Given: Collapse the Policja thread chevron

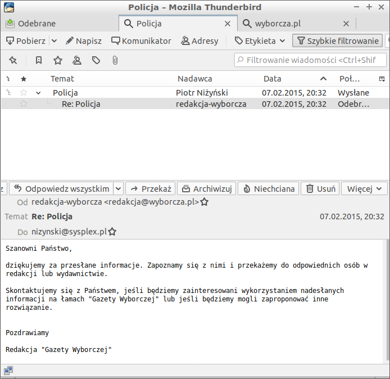Looking at the screenshot, I should [x=38, y=93].
